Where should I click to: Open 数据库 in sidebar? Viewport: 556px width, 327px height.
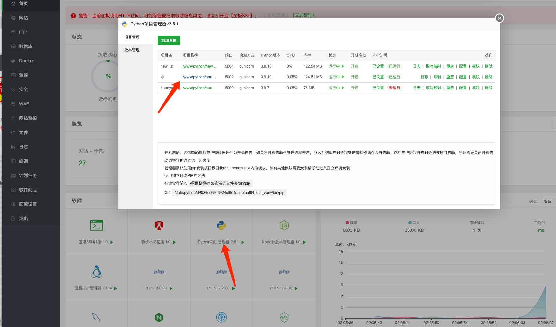tap(26, 46)
